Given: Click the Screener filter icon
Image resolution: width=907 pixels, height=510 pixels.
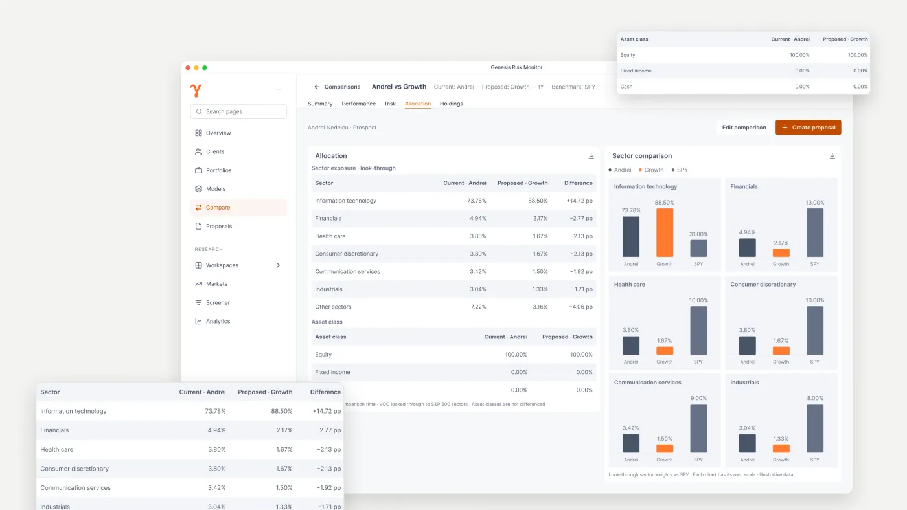Looking at the screenshot, I should coord(198,303).
